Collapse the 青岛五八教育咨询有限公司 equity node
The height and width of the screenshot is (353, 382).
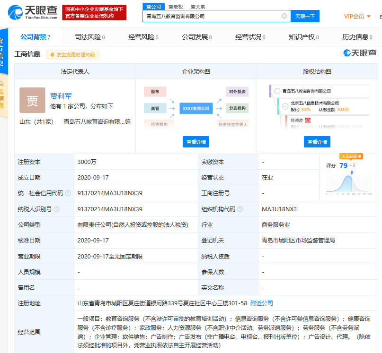coord(278,91)
